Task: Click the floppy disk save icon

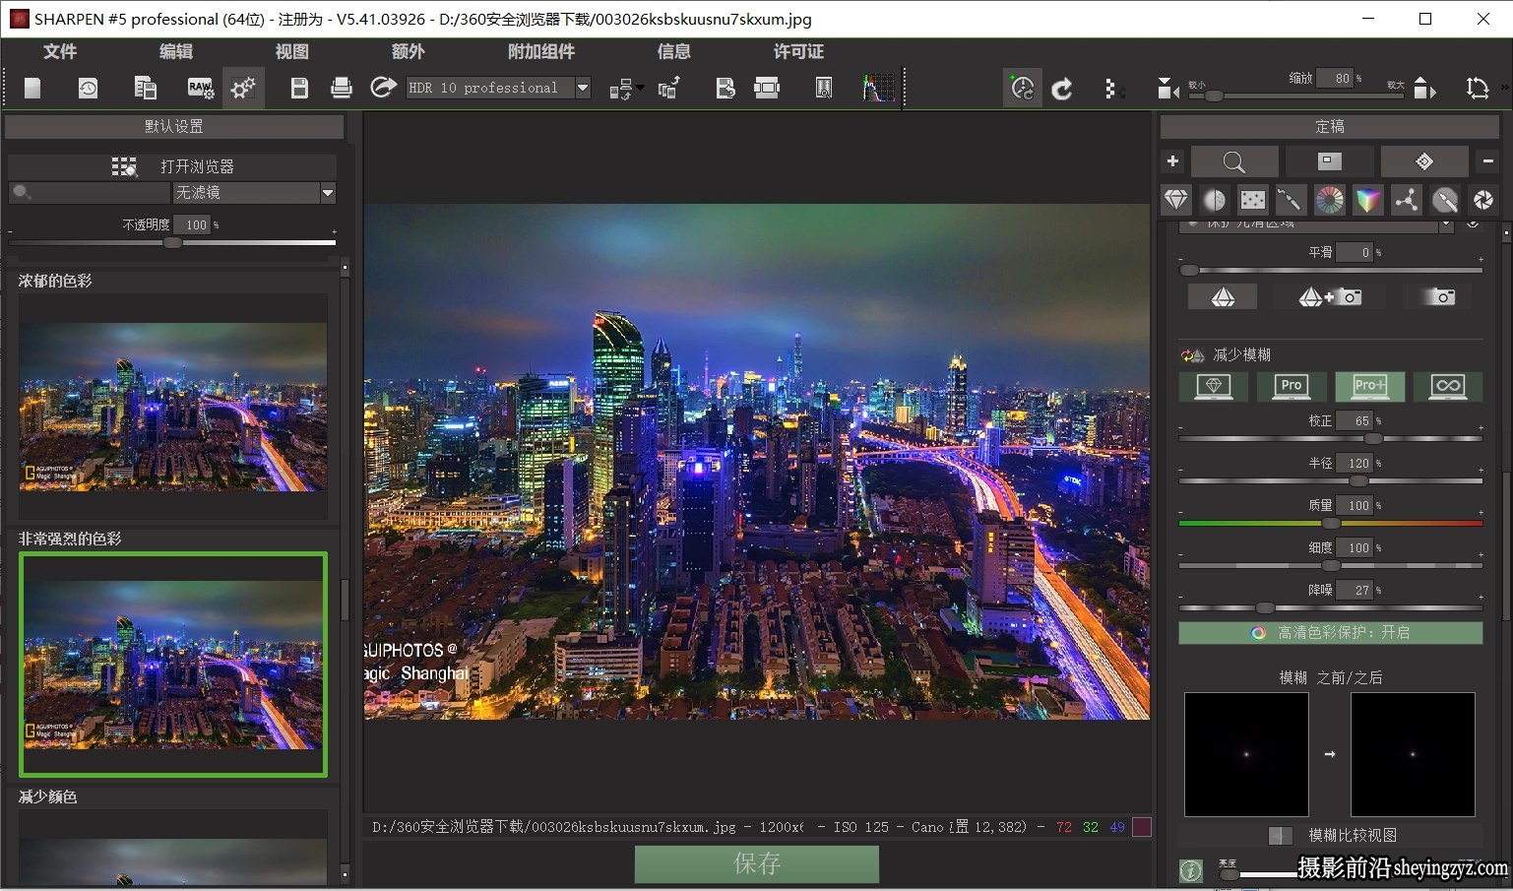Action: coord(299,89)
